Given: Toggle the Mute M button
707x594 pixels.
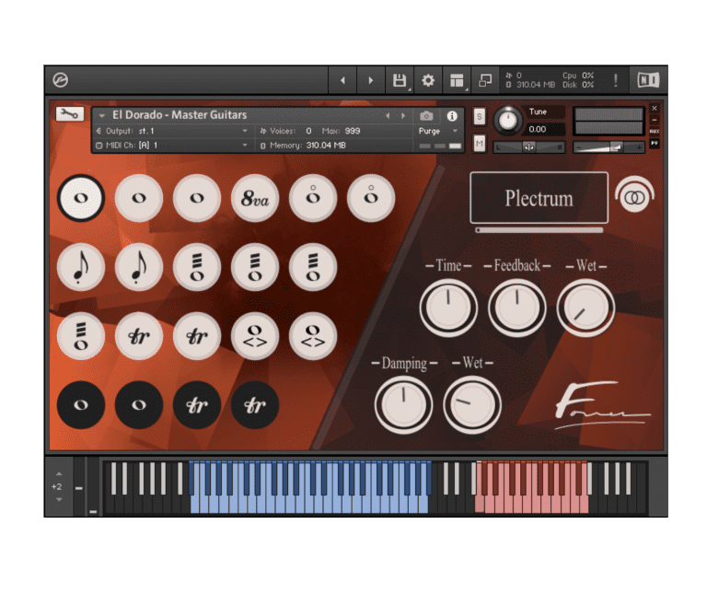Looking at the screenshot, I should click(x=480, y=144).
